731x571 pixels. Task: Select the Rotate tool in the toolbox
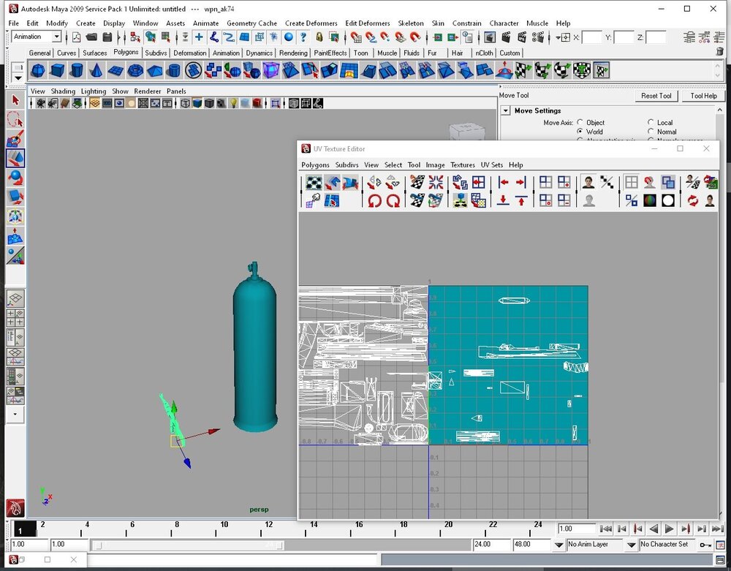pos(15,178)
